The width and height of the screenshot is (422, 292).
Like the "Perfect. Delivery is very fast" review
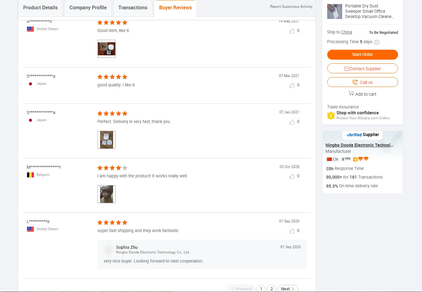(292, 122)
